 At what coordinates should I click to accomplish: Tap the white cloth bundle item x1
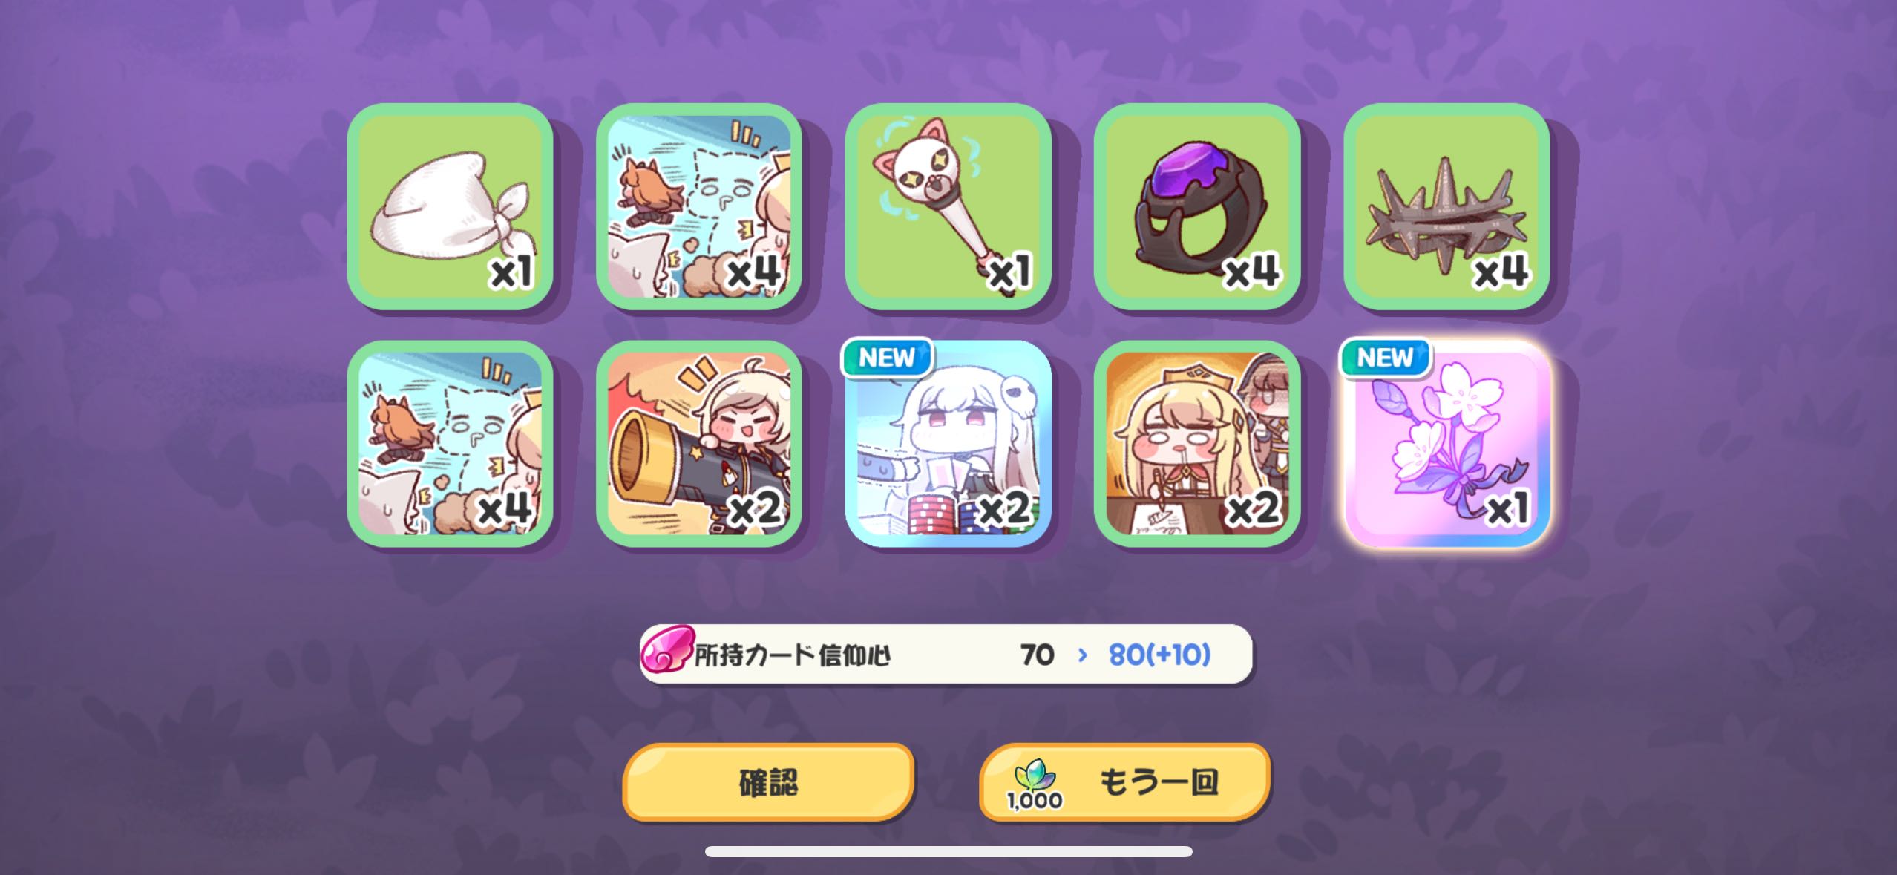pyautogui.click(x=451, y=206)
